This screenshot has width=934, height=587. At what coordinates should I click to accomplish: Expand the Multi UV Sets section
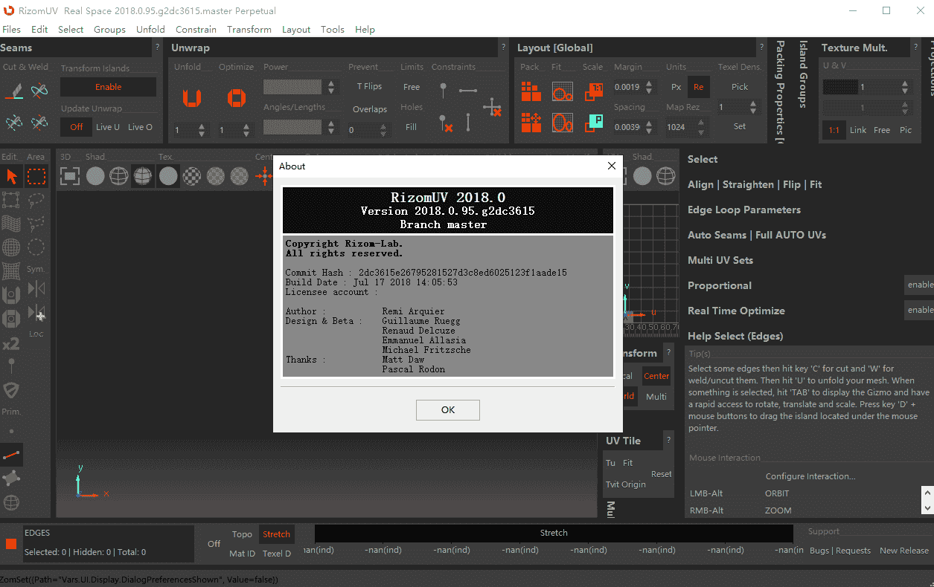pyautogui.click(x=720, y=260)
